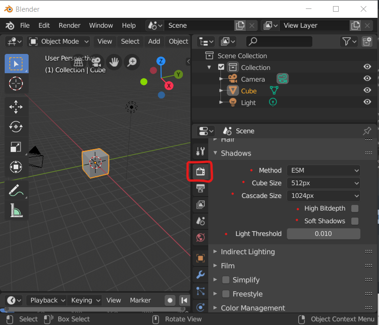Collapse the Collection tree arrow
379x325 pixels.
pyautogui.click(x=209, y=67)
